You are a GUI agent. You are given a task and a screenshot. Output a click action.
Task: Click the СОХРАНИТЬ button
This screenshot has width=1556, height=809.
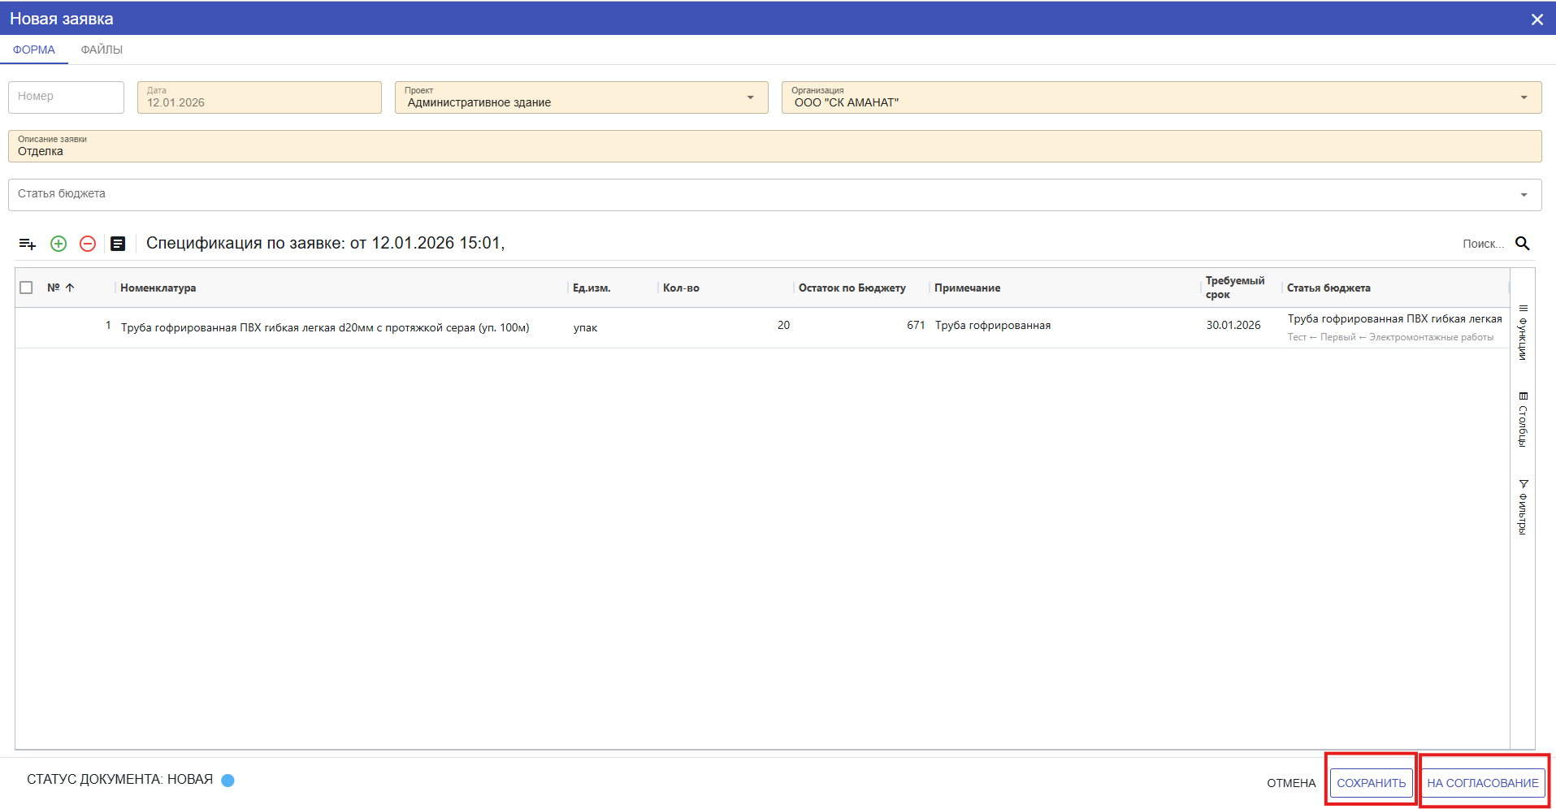point(1371,783)
